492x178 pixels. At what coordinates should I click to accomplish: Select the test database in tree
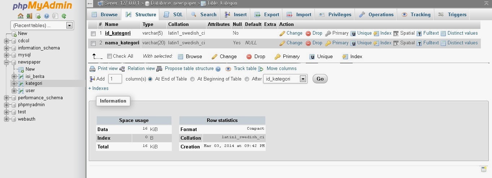point(22,112)
